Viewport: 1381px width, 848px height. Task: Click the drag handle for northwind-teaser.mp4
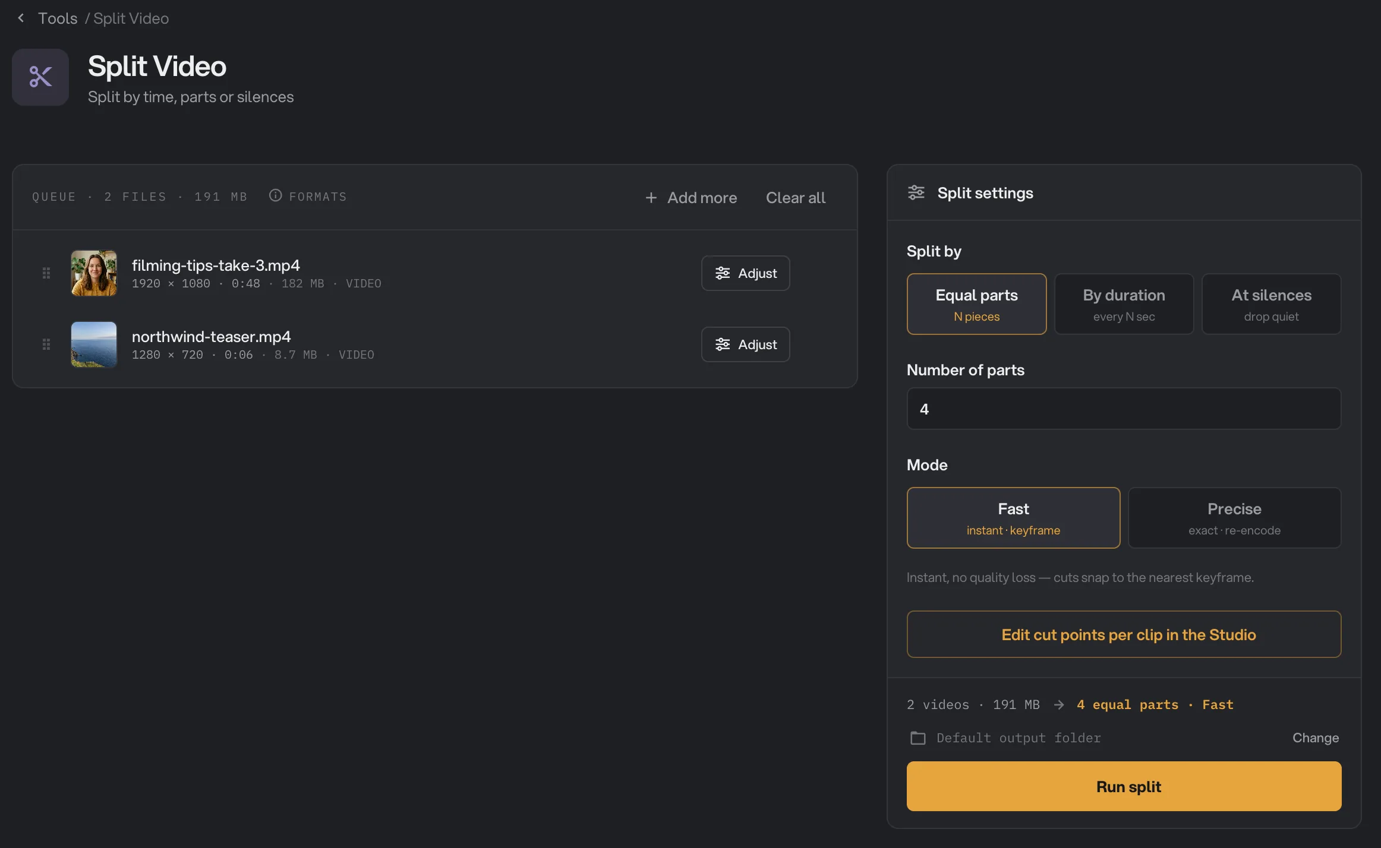(46, 344)
